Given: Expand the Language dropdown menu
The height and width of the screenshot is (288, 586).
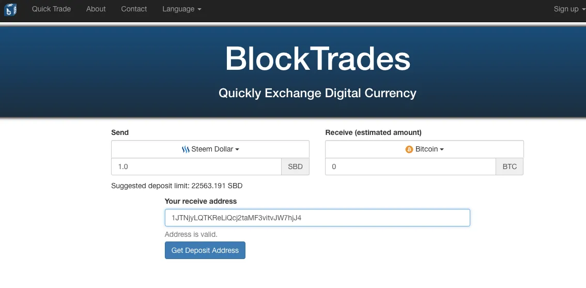Looking at the screenshot, I should tap(181, 9).
